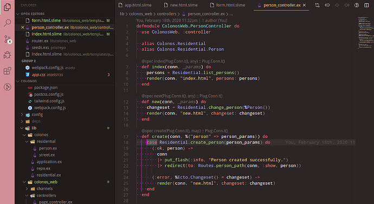Viewport: 374px width, 204px height.
Task: Close person_controller.ex in Open Editors list
Action: pyautogui.click(x=22, y=28)
